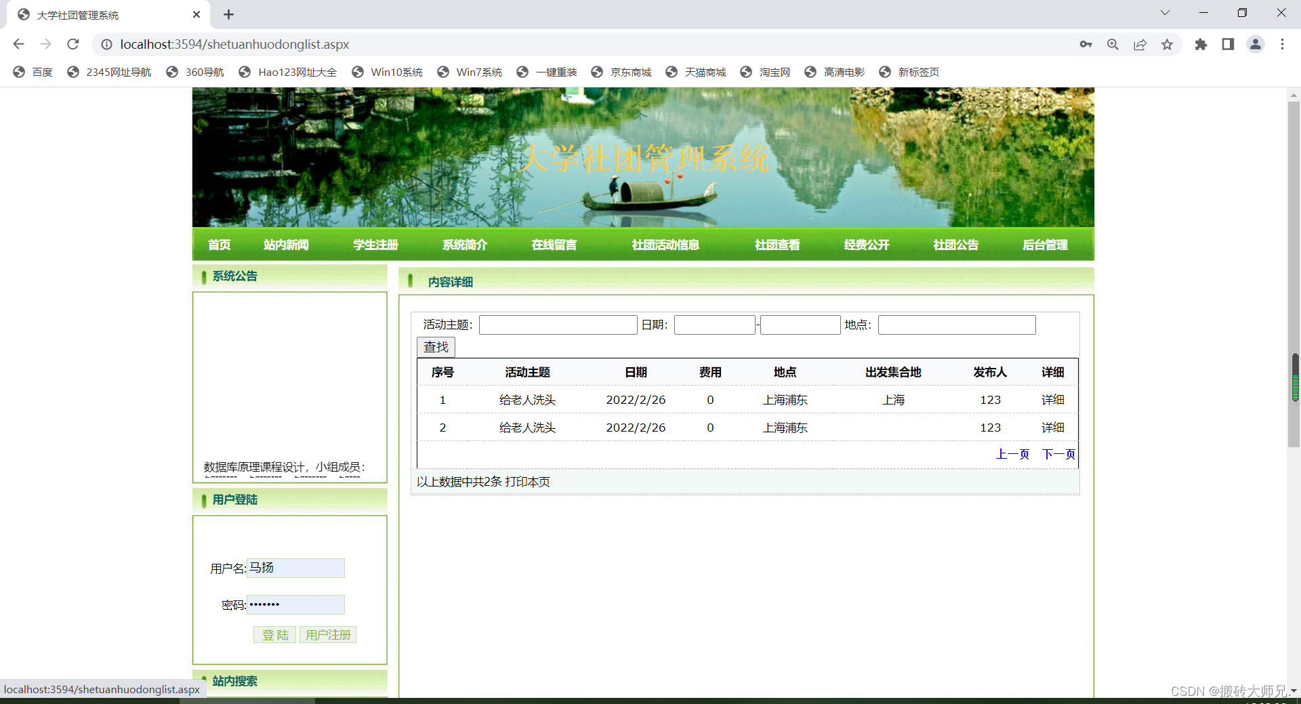Focus the 地点 search field
The image size is (1301, 704).
click(x=957, y=325)
